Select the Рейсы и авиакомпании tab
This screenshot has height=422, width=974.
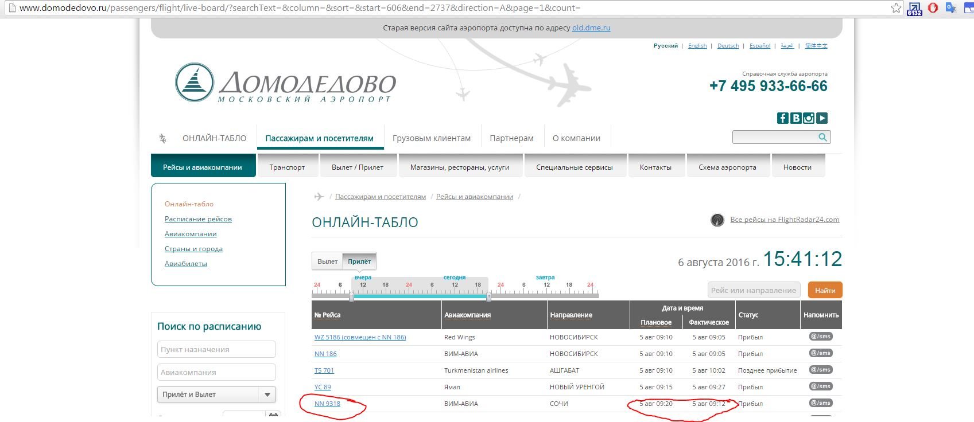coord(203,166)
